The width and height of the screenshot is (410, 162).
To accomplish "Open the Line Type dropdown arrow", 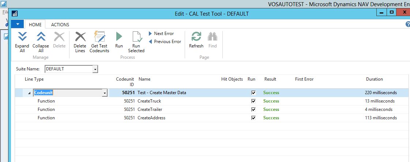I will 105,93.
